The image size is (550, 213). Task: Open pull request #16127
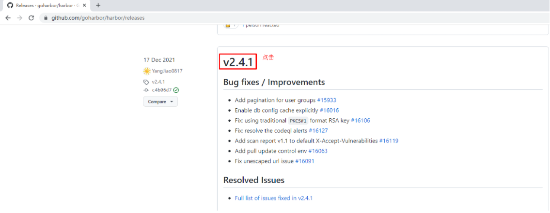tap(318, 130)
